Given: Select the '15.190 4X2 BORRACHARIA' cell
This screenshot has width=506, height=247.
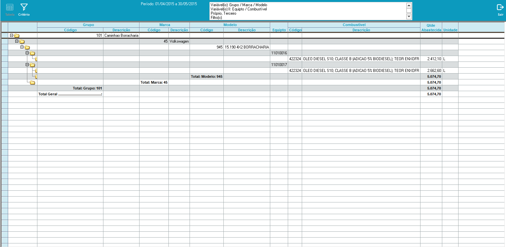Looking at the screenshot, I should (x=247, y=48).
